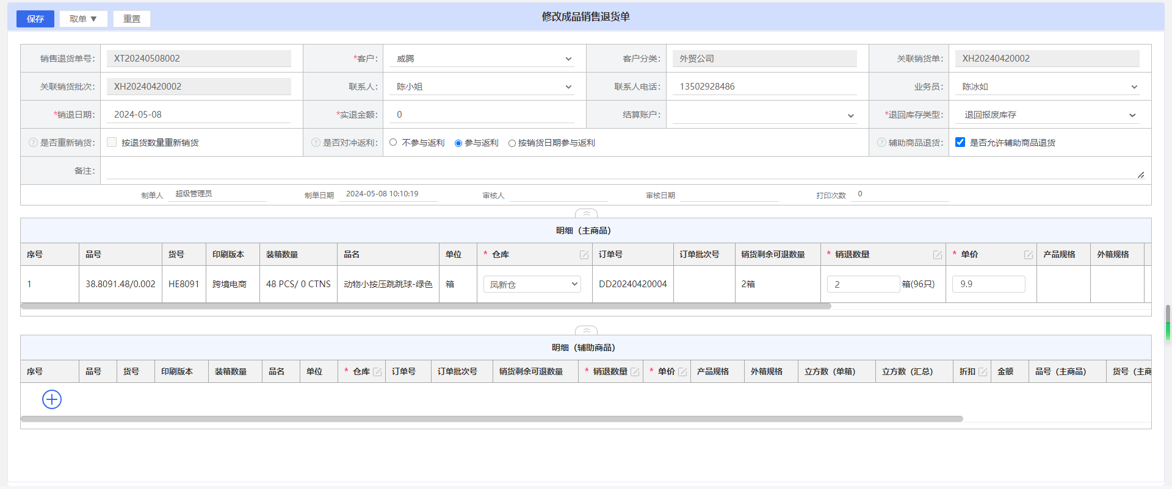Click the 货号 cell HE8091
Viewport: 1172px width, 489px height.
tap(184, 284)
